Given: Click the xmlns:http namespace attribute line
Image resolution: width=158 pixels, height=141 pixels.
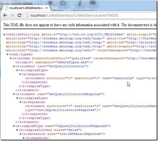Looking at the screenshot, I should tap(55, 46).
